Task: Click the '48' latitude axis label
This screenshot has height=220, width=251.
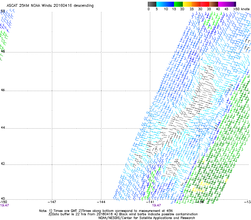Action: (x=3, y=51)
